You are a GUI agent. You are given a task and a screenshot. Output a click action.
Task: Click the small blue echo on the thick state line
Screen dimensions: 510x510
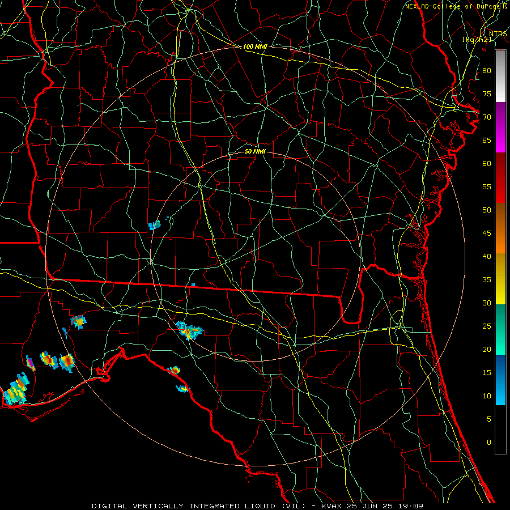tap(193, 285)
